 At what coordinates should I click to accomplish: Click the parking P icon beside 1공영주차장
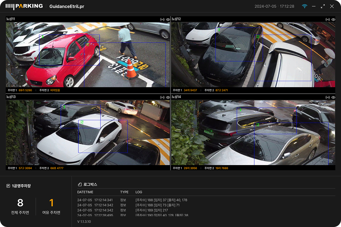pyautogui.click(x=8, y=186)
